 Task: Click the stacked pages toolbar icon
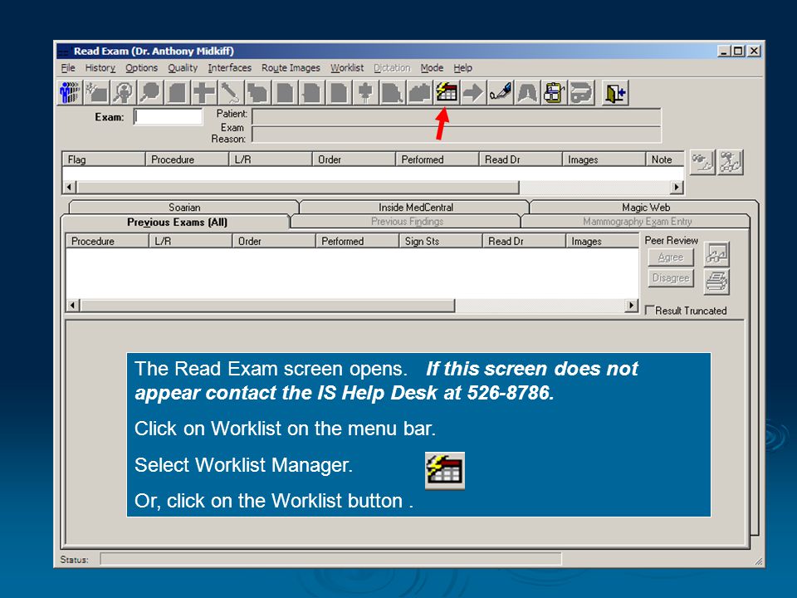[x=258, y=93]
